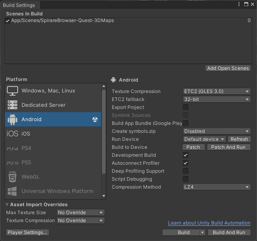This screenshot has height=241, width=257.
Task: Open Player Settings
Action: click(x=27, y=232)
